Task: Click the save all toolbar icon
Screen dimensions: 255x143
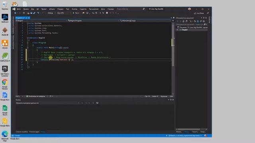Action: tap(34, 13)
